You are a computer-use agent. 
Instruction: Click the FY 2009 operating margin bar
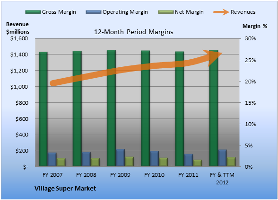pos(120,158)
